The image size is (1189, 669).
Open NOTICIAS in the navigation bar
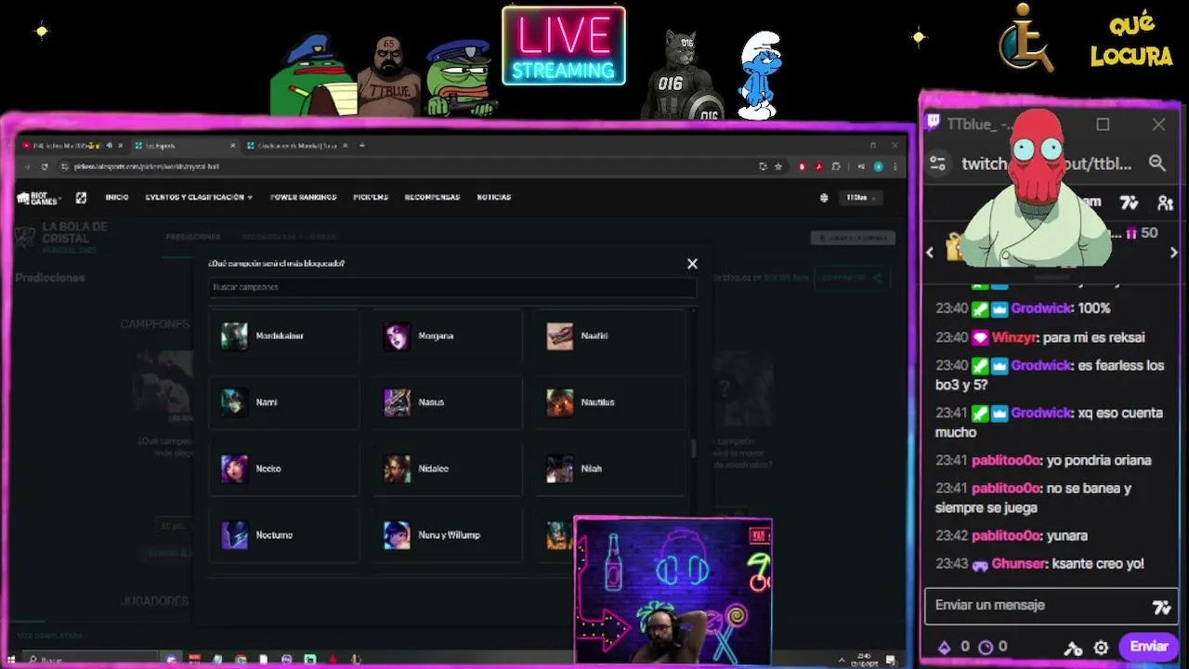[x=493, y=198]
